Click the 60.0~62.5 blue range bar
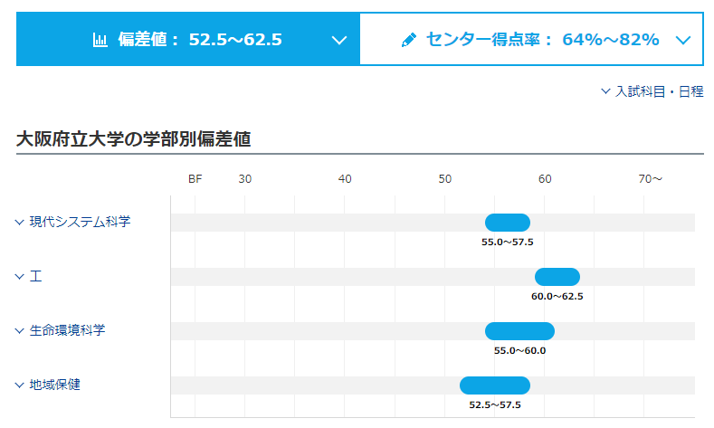This screenshot has height=428, width=714. 557,277
